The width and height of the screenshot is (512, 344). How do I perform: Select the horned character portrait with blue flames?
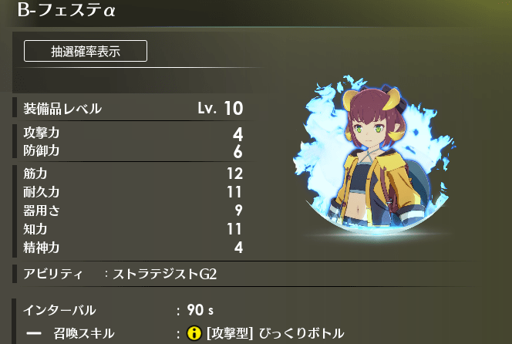pos(376,157)
